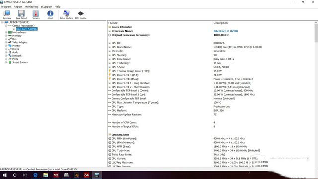Open the red 10 app on taskbar

(56, 175)
